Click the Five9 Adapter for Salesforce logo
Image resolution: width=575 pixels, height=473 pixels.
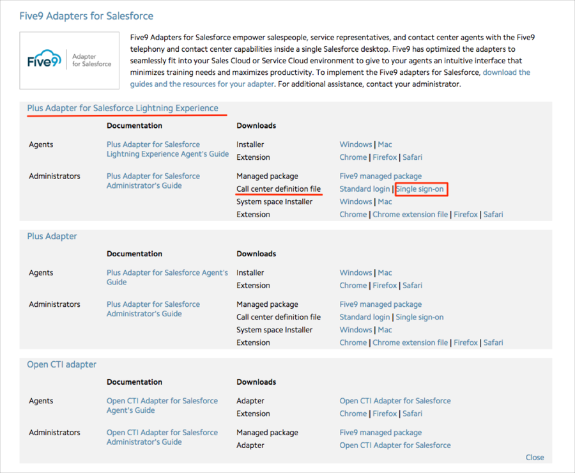[70, 61]
